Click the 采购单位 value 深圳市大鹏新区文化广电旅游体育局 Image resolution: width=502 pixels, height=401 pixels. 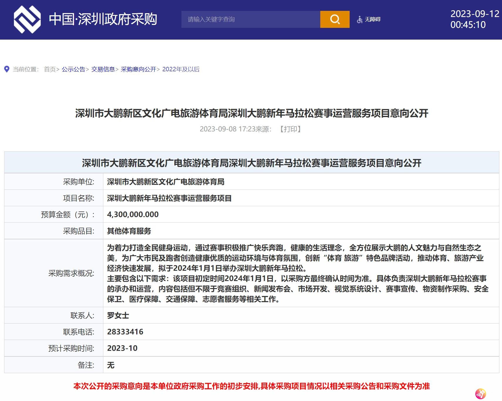click(166, 182)
